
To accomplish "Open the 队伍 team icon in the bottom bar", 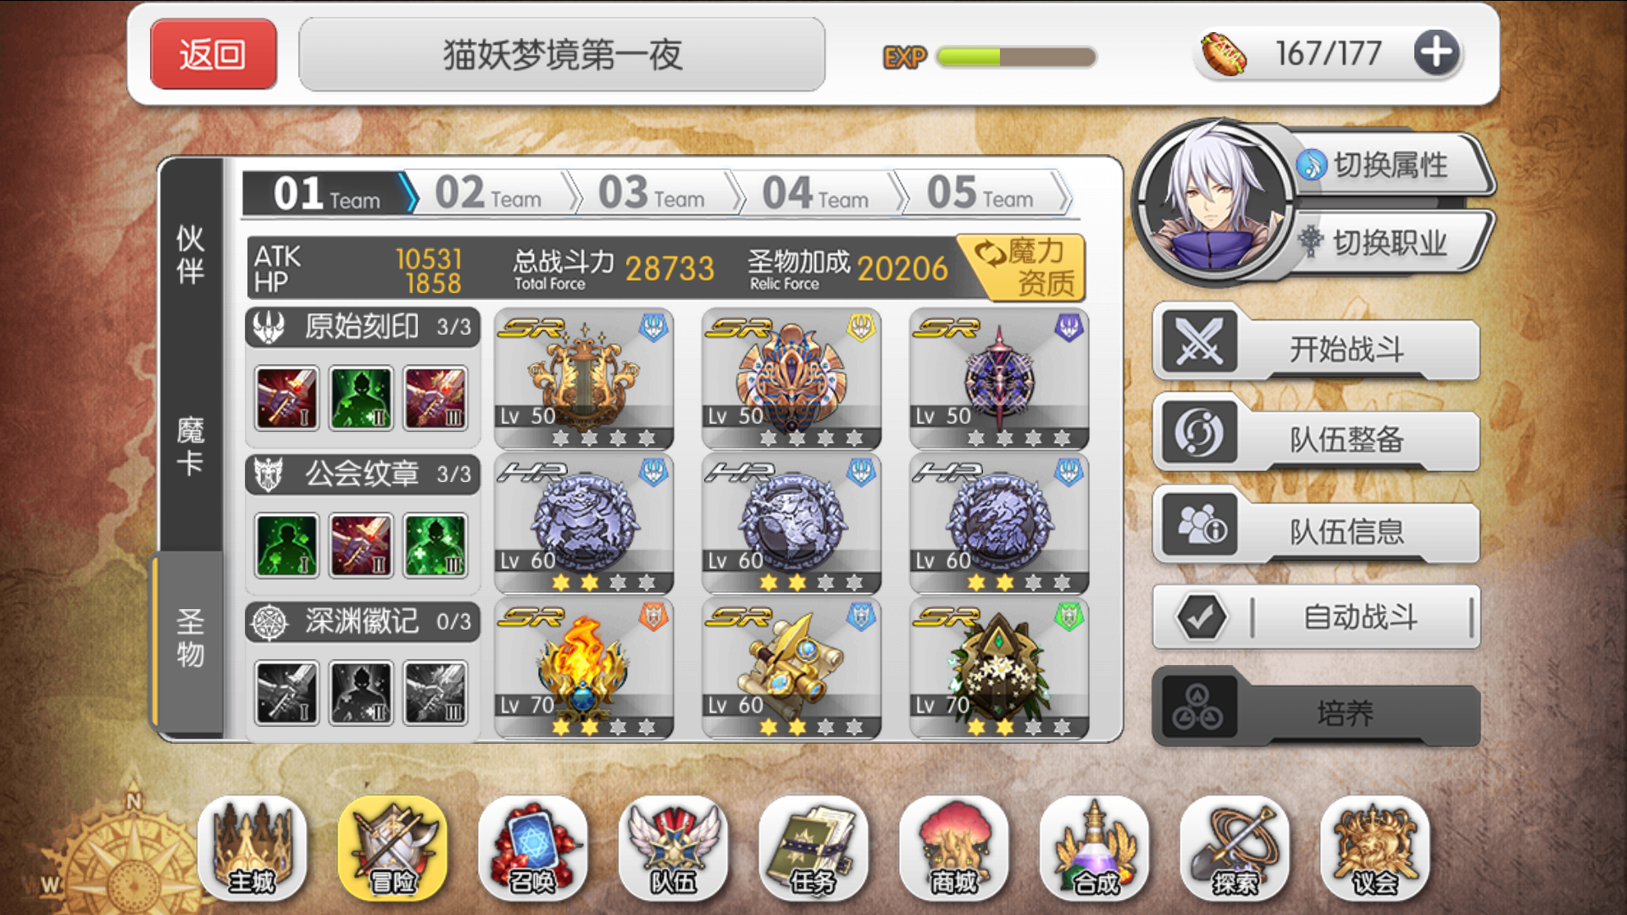I will [x=673, y=848].
